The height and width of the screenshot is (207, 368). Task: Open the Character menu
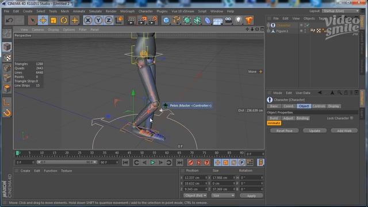click(145, 11)
